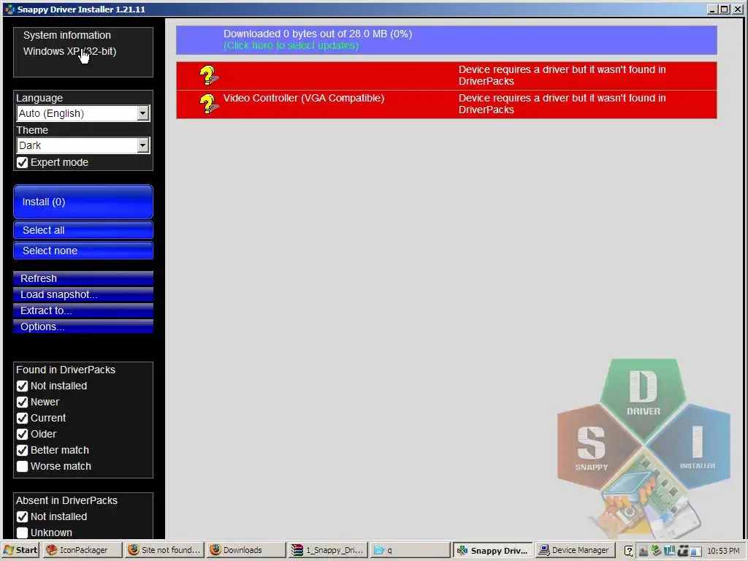The width and height of the screenshot is (748, 561).
Task: Click the question-mark icon of the unnamed device row
Action: click(x=208, y=75)
